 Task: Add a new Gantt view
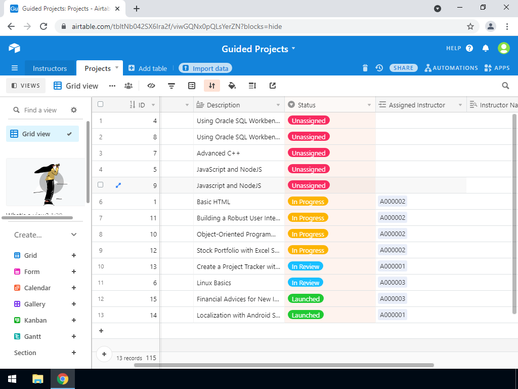[x=74, y=336]
